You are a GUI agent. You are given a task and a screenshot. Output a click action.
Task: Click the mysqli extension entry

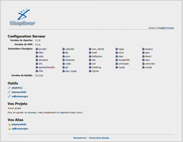149,67
